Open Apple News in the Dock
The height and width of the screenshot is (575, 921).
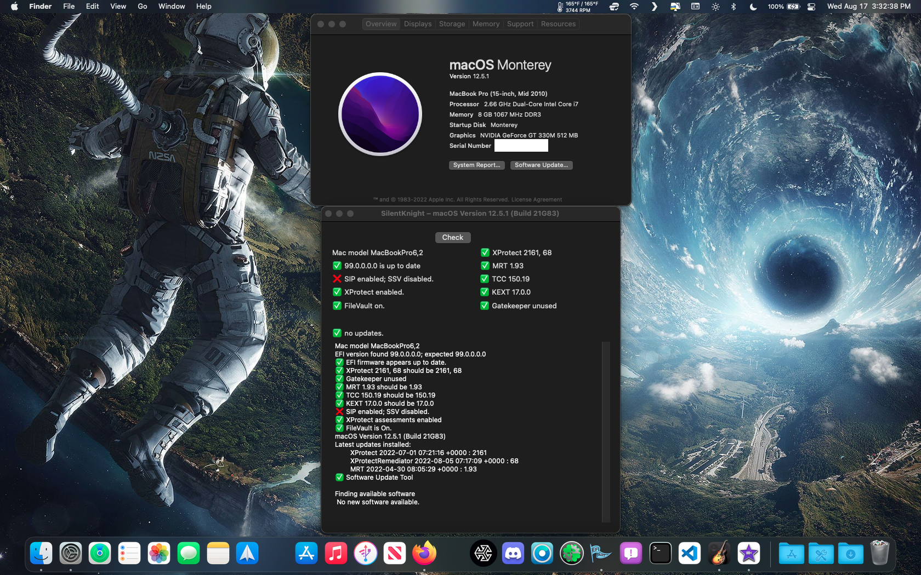pos(395,554)
